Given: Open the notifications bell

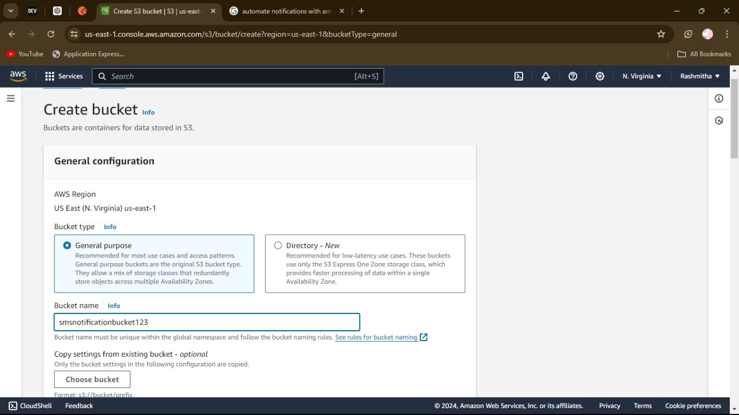Looking at the screenshot, I should coord(546,76).
